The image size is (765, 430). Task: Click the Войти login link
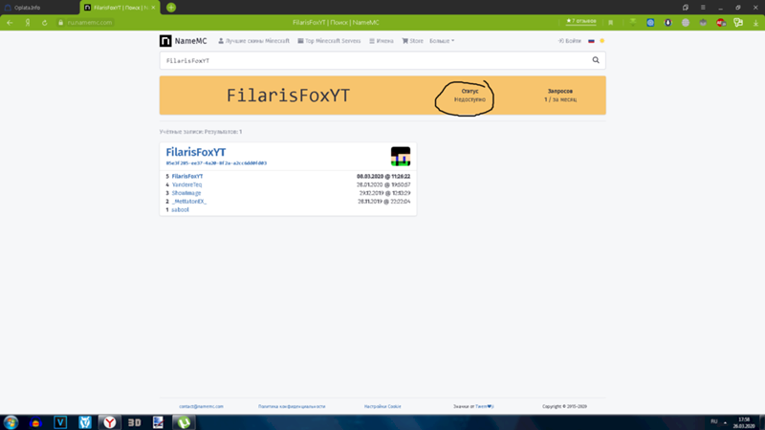click(570, 41)
